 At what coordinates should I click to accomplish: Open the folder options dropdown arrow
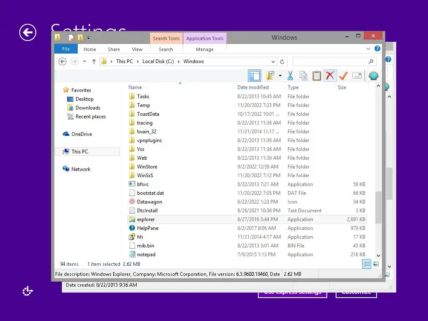(280, 76)
